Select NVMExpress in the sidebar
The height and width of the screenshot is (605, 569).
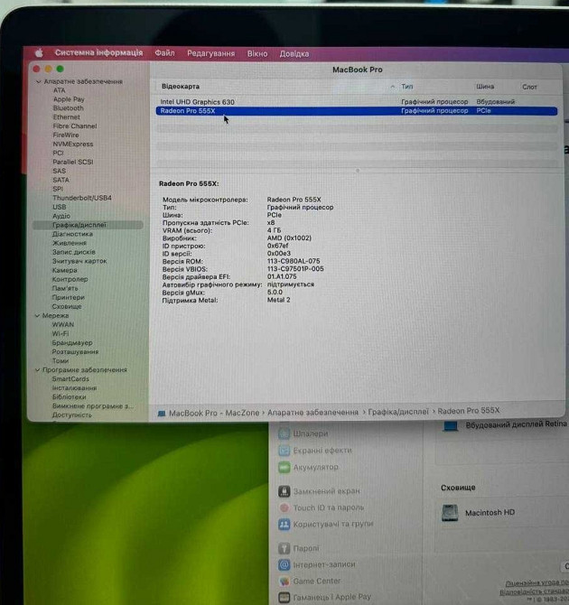73,144
